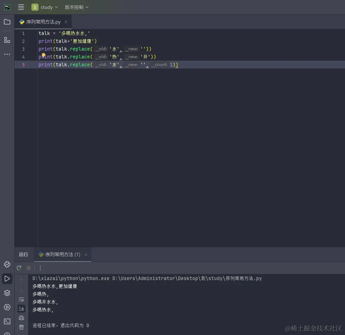Click the yellow intention bulb on line 4
The image size is (345, 335).
tap(43, 55)
